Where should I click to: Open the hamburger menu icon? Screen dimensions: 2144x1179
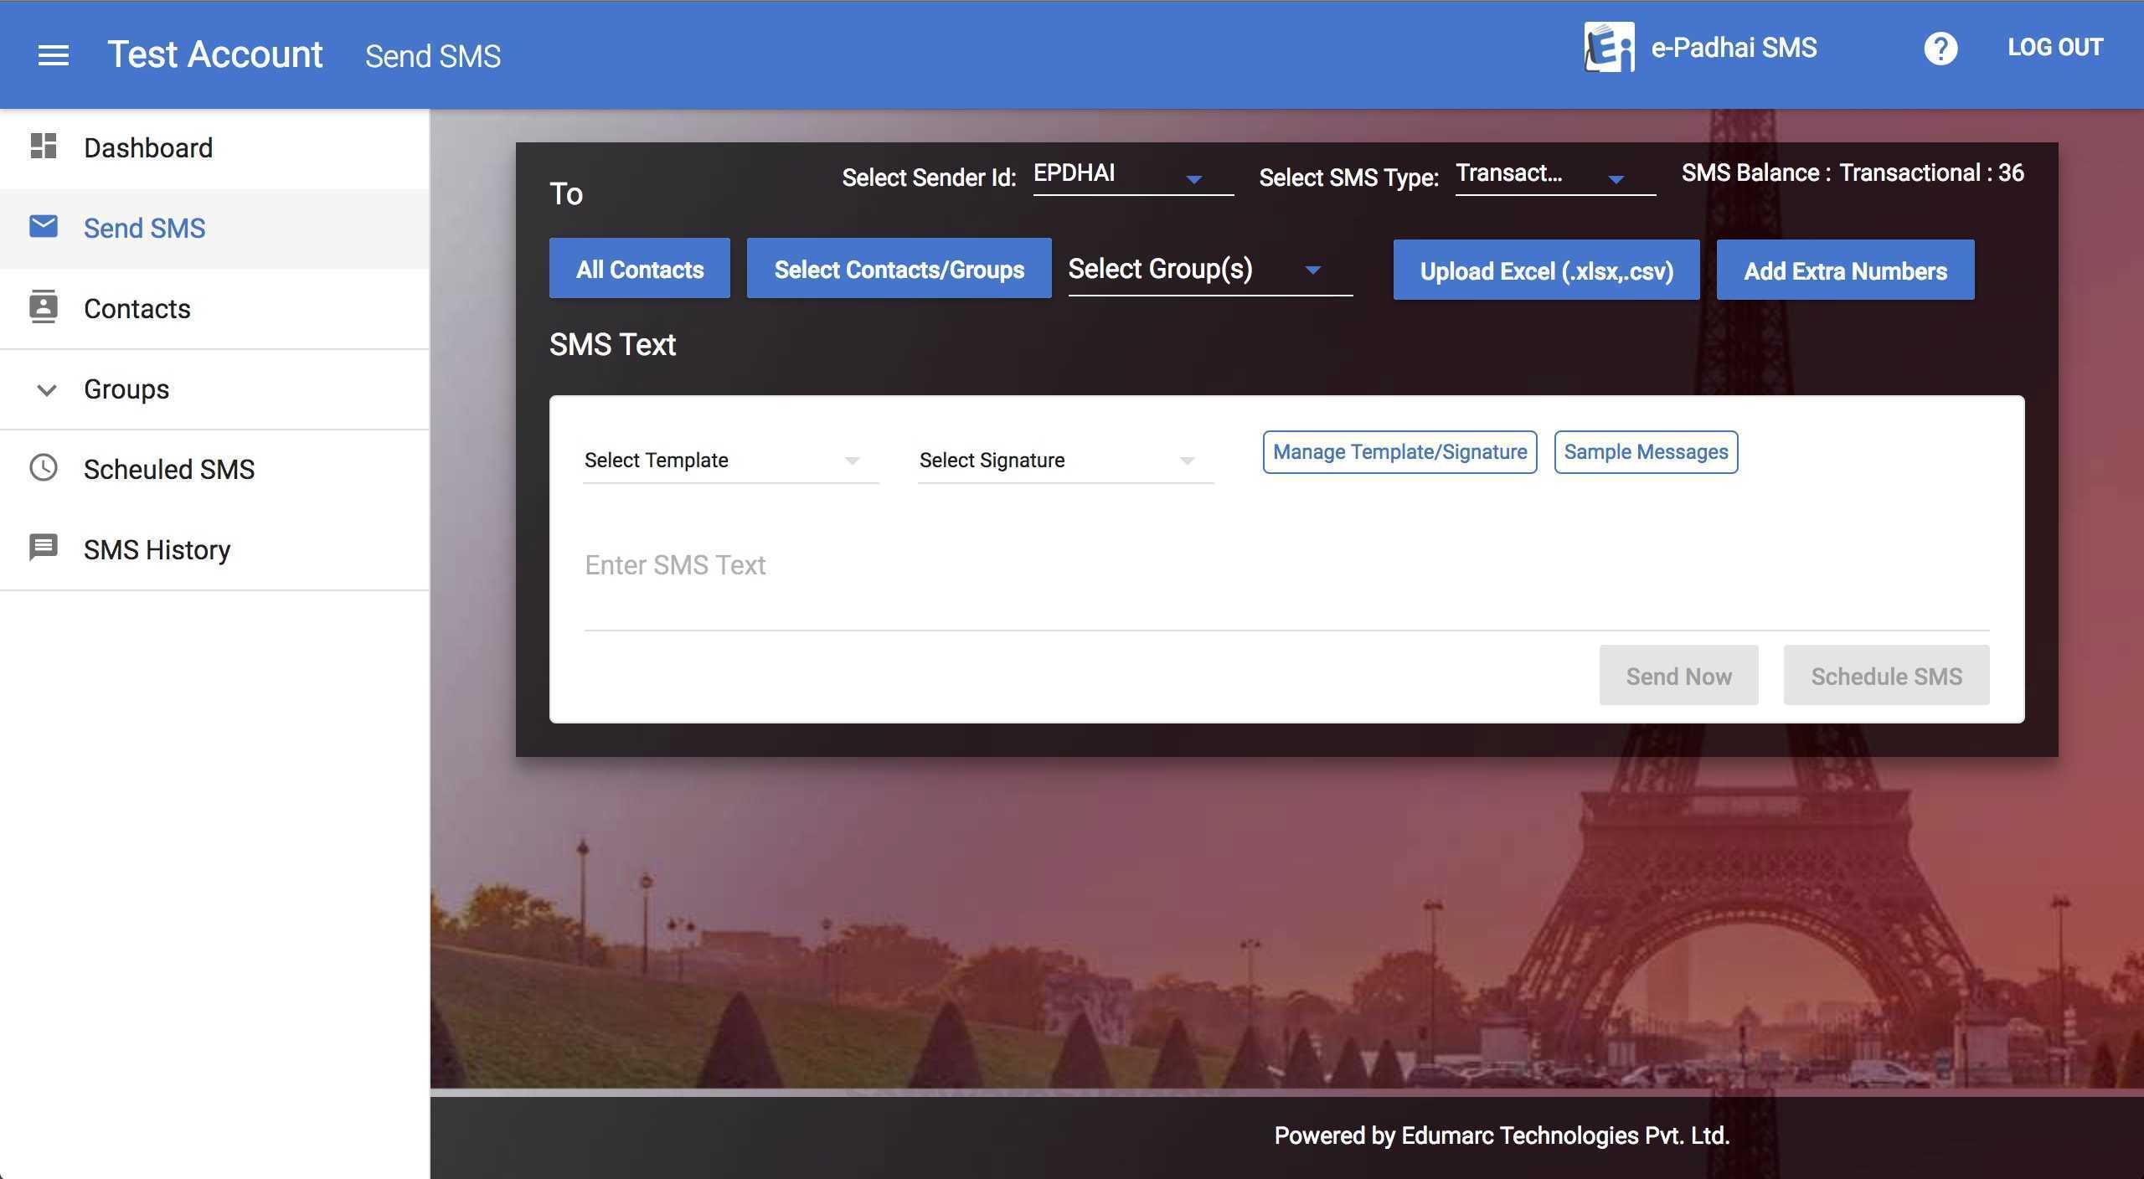(x=54, y=55)
